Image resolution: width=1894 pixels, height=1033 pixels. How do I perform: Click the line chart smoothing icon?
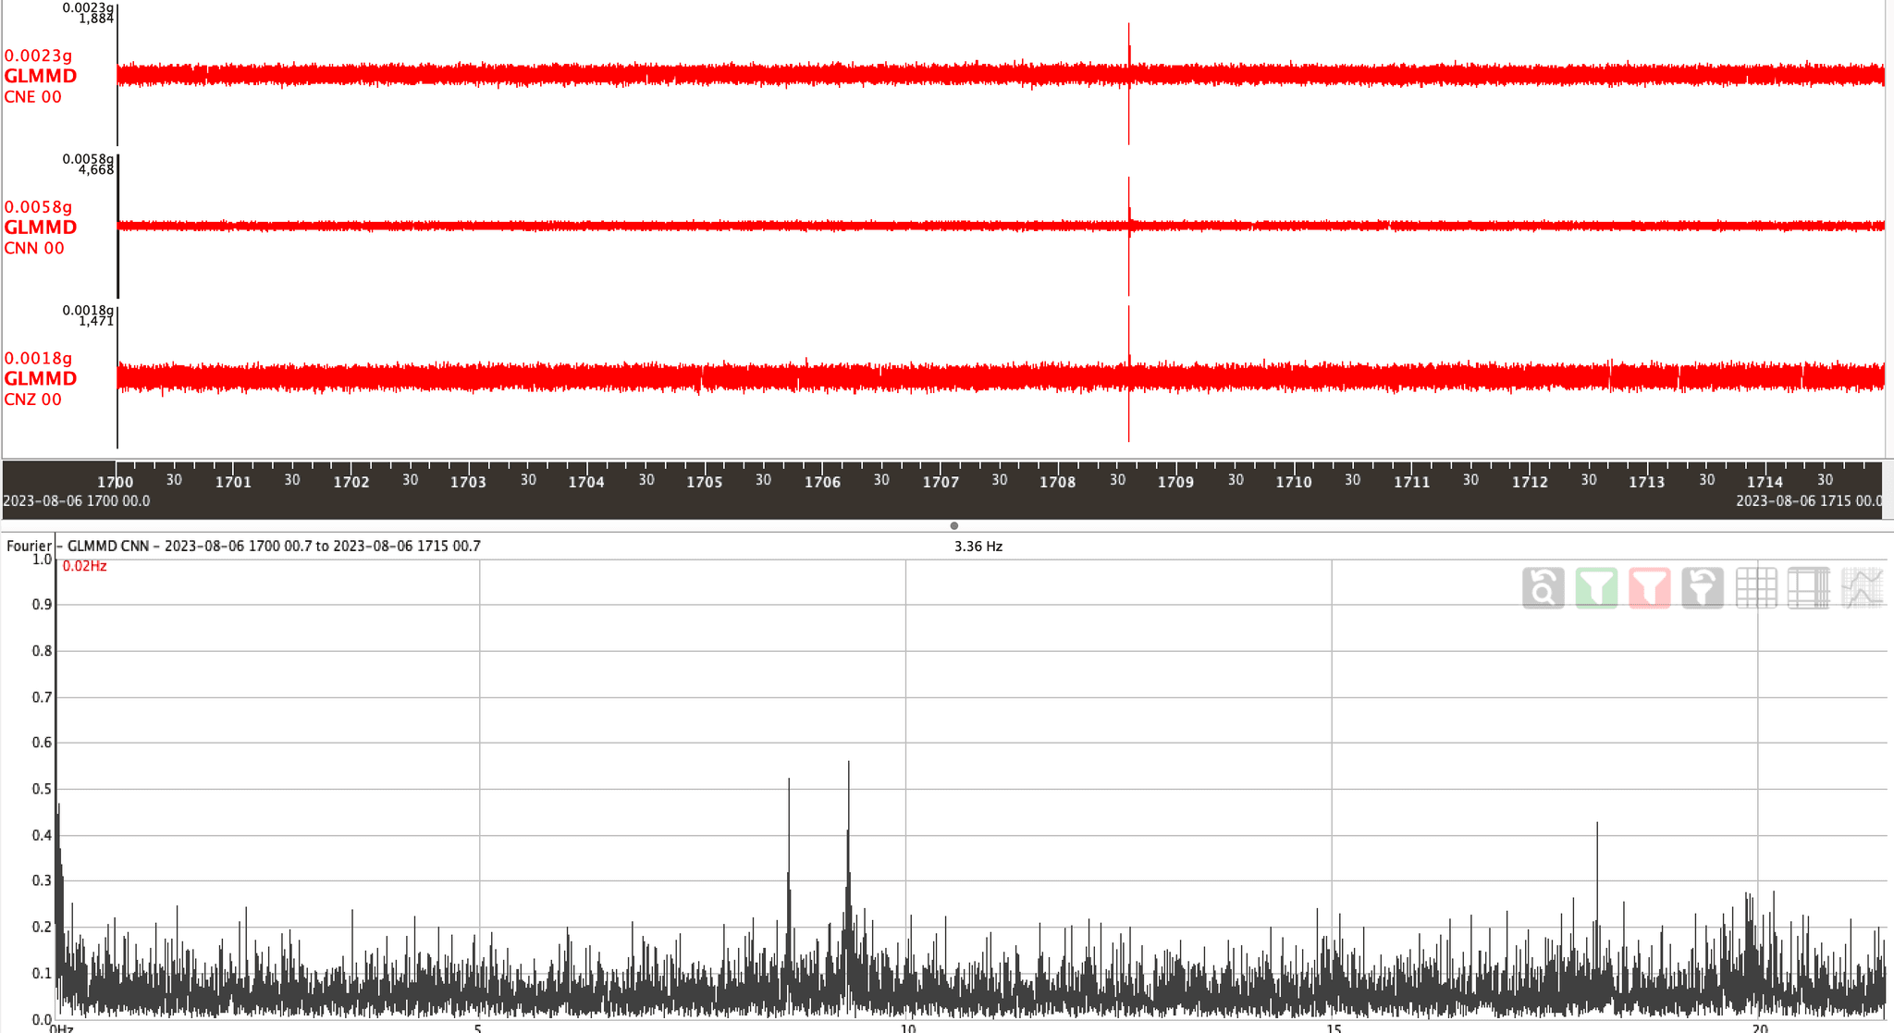pyautogui.click(x=1862, y=587)
